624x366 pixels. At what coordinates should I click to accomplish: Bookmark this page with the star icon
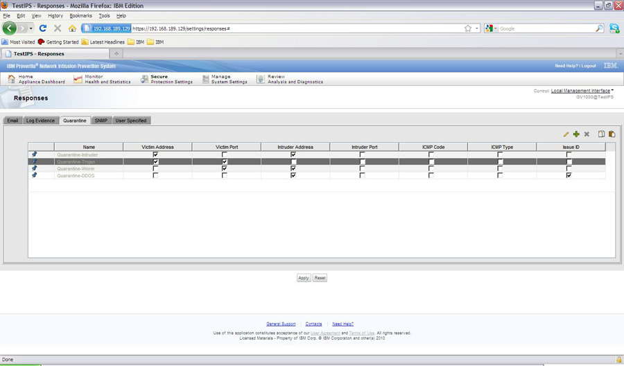(x=468, y=28)
